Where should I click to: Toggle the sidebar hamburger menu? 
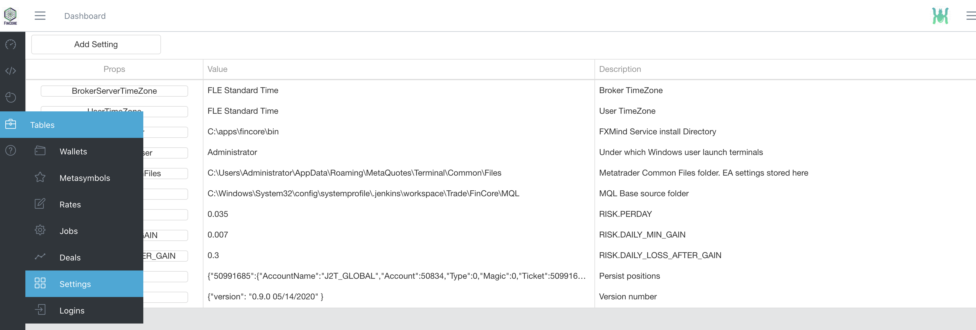click(x=40, y=16)
